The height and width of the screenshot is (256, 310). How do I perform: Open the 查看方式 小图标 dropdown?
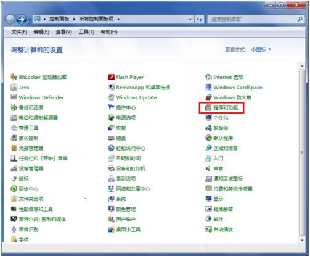coord(261,49)
